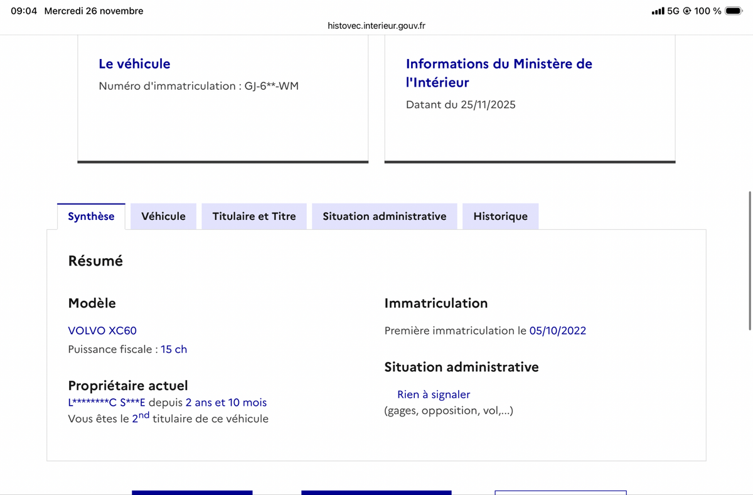Tap the registration number GJ-6**-WM line
Viewport: 753px width, 495px height.
198,86
